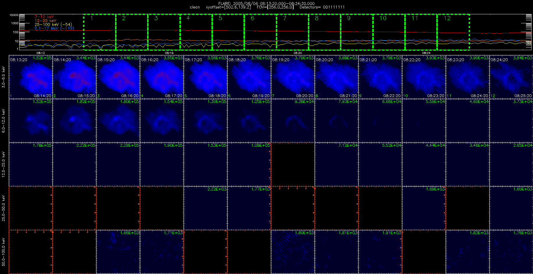Open the 6.0-12.0 keV image labeled 1.80E+05
Screen dimensions: 533x274
pyautogui.click(x=118, y=120)
